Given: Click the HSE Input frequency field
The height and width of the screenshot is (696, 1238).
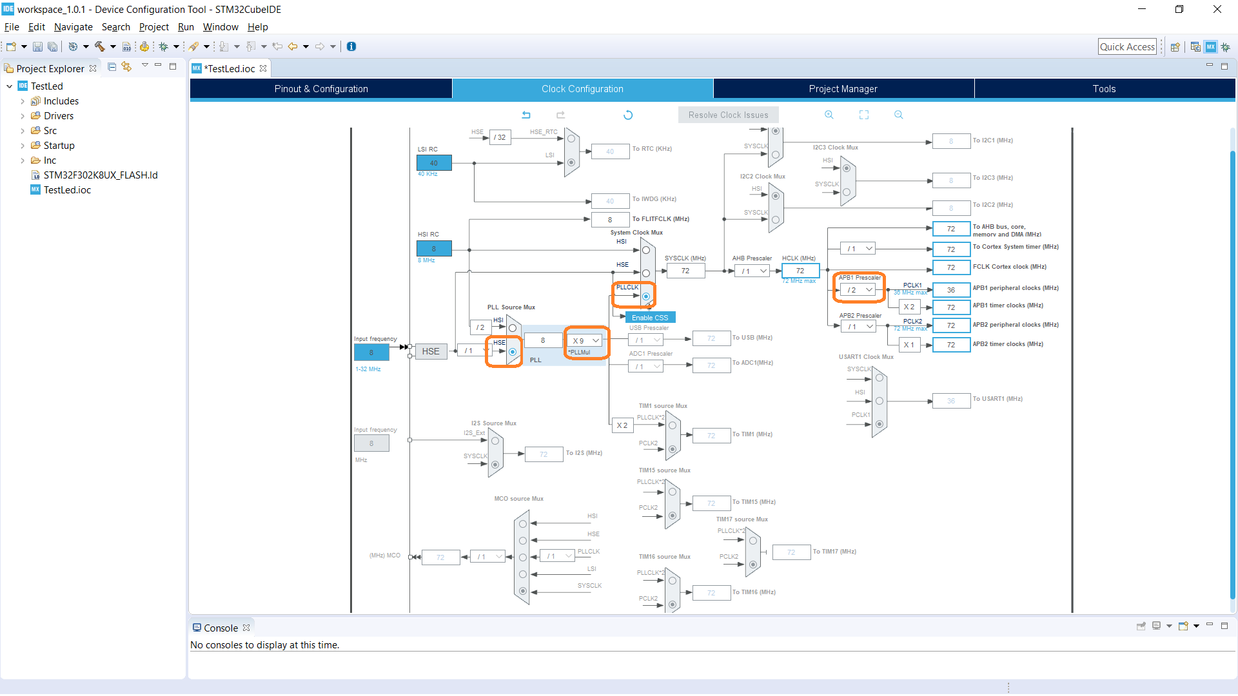Looking at the screenshot, I should coord(371,353).
